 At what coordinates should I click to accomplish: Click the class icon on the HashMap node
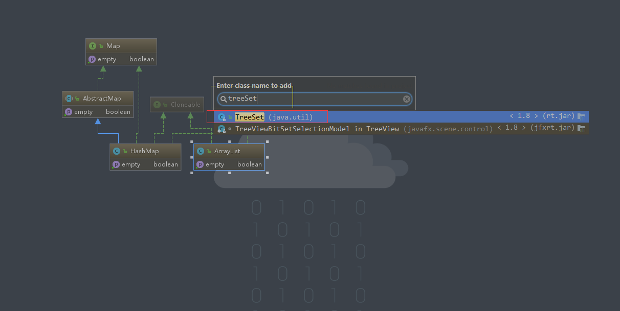[x=117, y=151]
